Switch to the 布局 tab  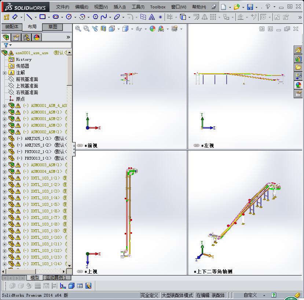[x=32, y=27]
